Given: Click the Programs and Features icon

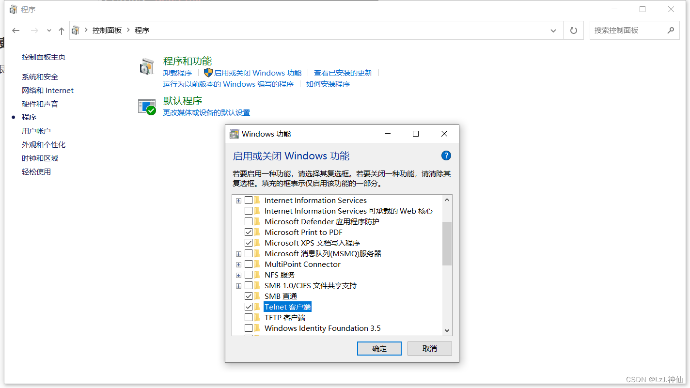Looking at the screenshot, I should tap(147, 67).
